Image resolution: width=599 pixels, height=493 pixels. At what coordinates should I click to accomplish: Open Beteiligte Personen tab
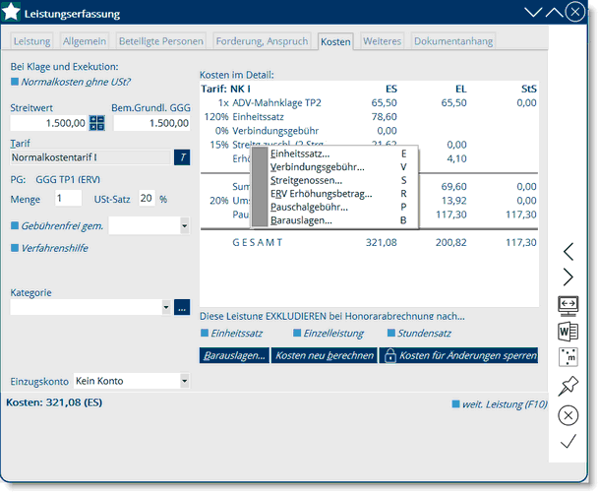pos(161,41)
